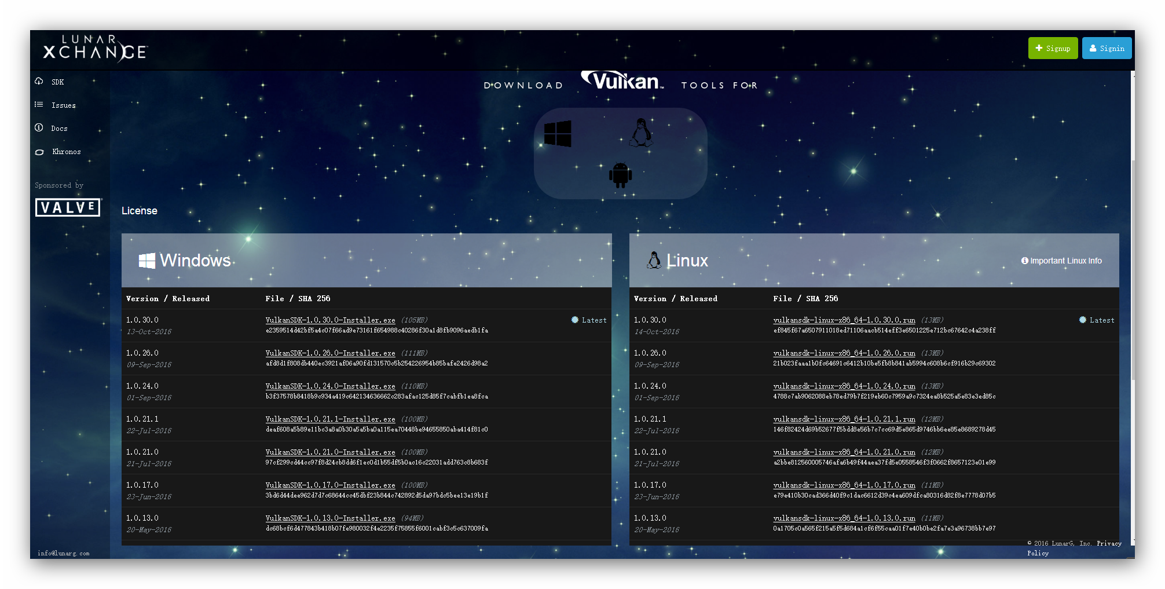Image resolution: width=1165 pixels, height=589 pixels.
Task: Download VulkanSDK-1.0.30.0-Installer.exe
Action: pyautogui.click(x=330, y=320)
